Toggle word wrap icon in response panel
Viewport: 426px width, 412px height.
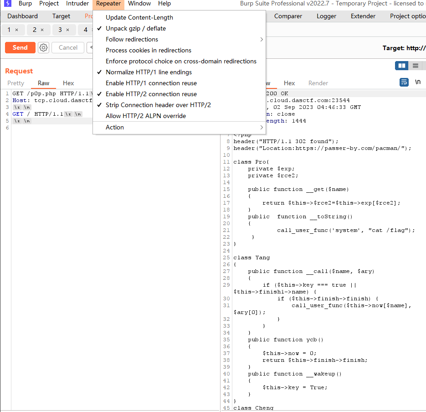click(404, 82)
